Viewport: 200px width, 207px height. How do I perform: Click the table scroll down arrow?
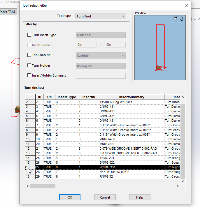tap(183, 181)
